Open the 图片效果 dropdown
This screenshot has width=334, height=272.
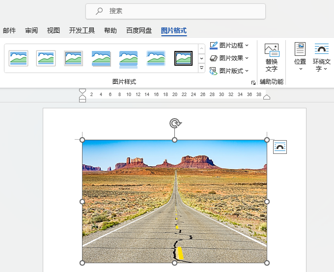tap(229, 58)
